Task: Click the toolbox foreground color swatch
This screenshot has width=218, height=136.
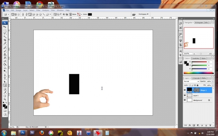Action: click(4, 106)
